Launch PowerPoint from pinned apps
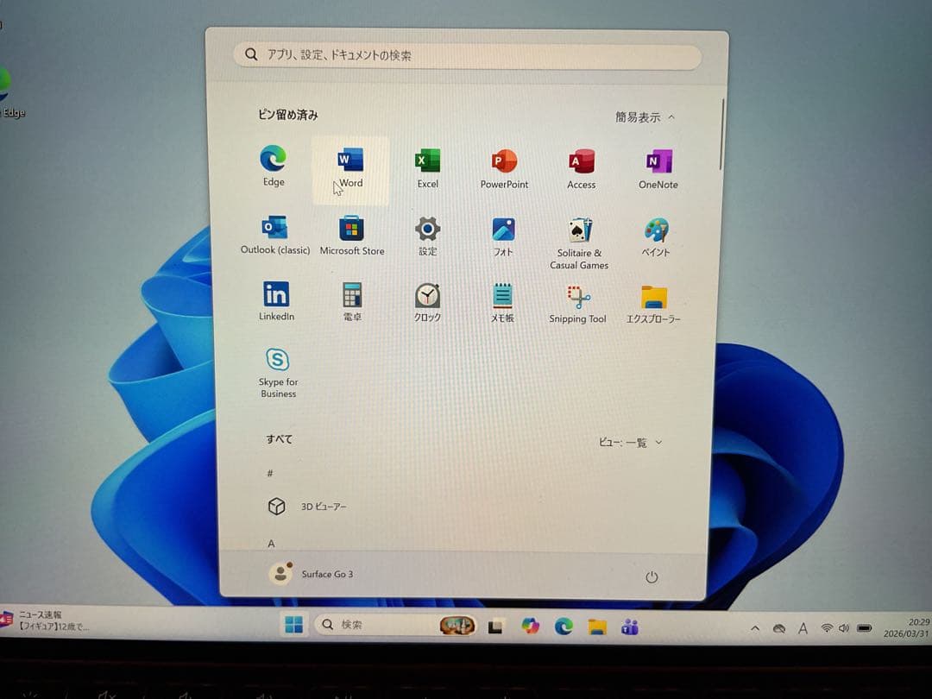932x699 pixels. click(504, 169)
